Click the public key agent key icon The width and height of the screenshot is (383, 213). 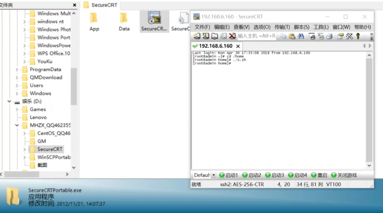[x=358, y=36]
